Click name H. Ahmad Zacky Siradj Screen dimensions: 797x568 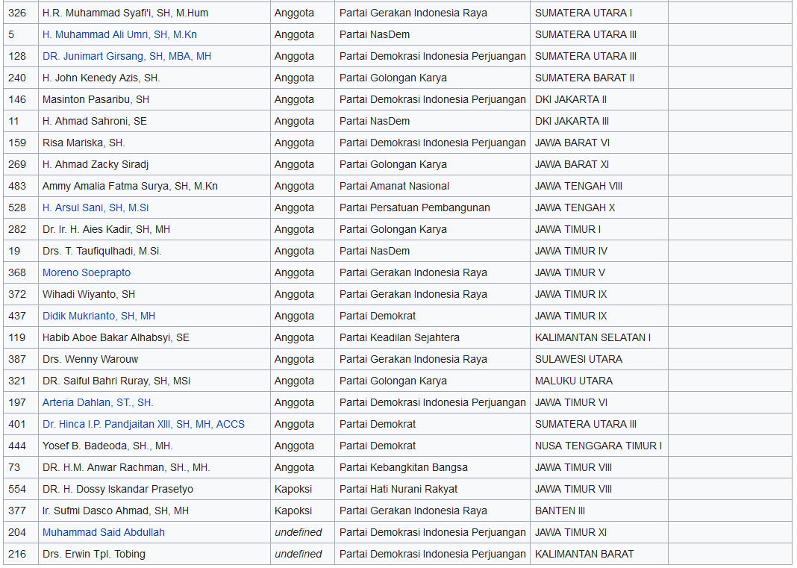tap(96, 165)
